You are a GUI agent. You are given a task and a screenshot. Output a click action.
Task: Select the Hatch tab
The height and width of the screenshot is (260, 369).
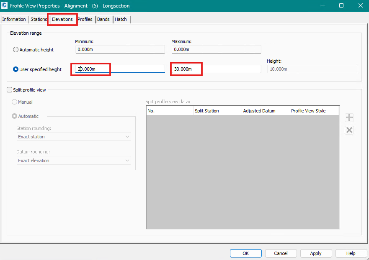point(121,19)
